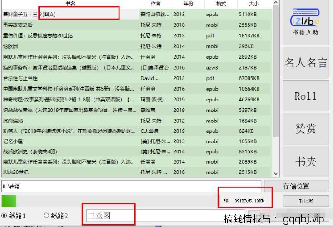Image resolution: width=333 pixels, height=227 pixels.
Task: Click the scroll down arrow of book list
Action: point(276,174)
